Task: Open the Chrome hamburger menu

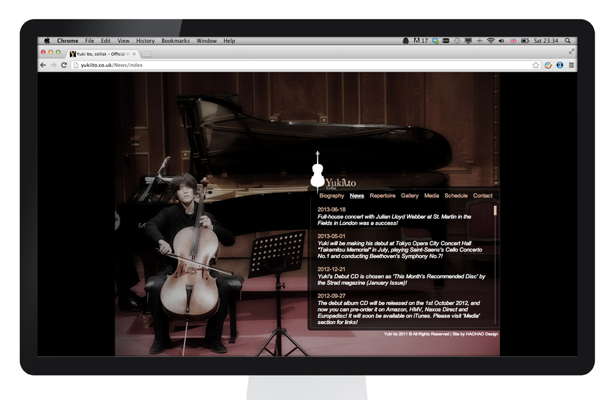Action: coord(571,65)
